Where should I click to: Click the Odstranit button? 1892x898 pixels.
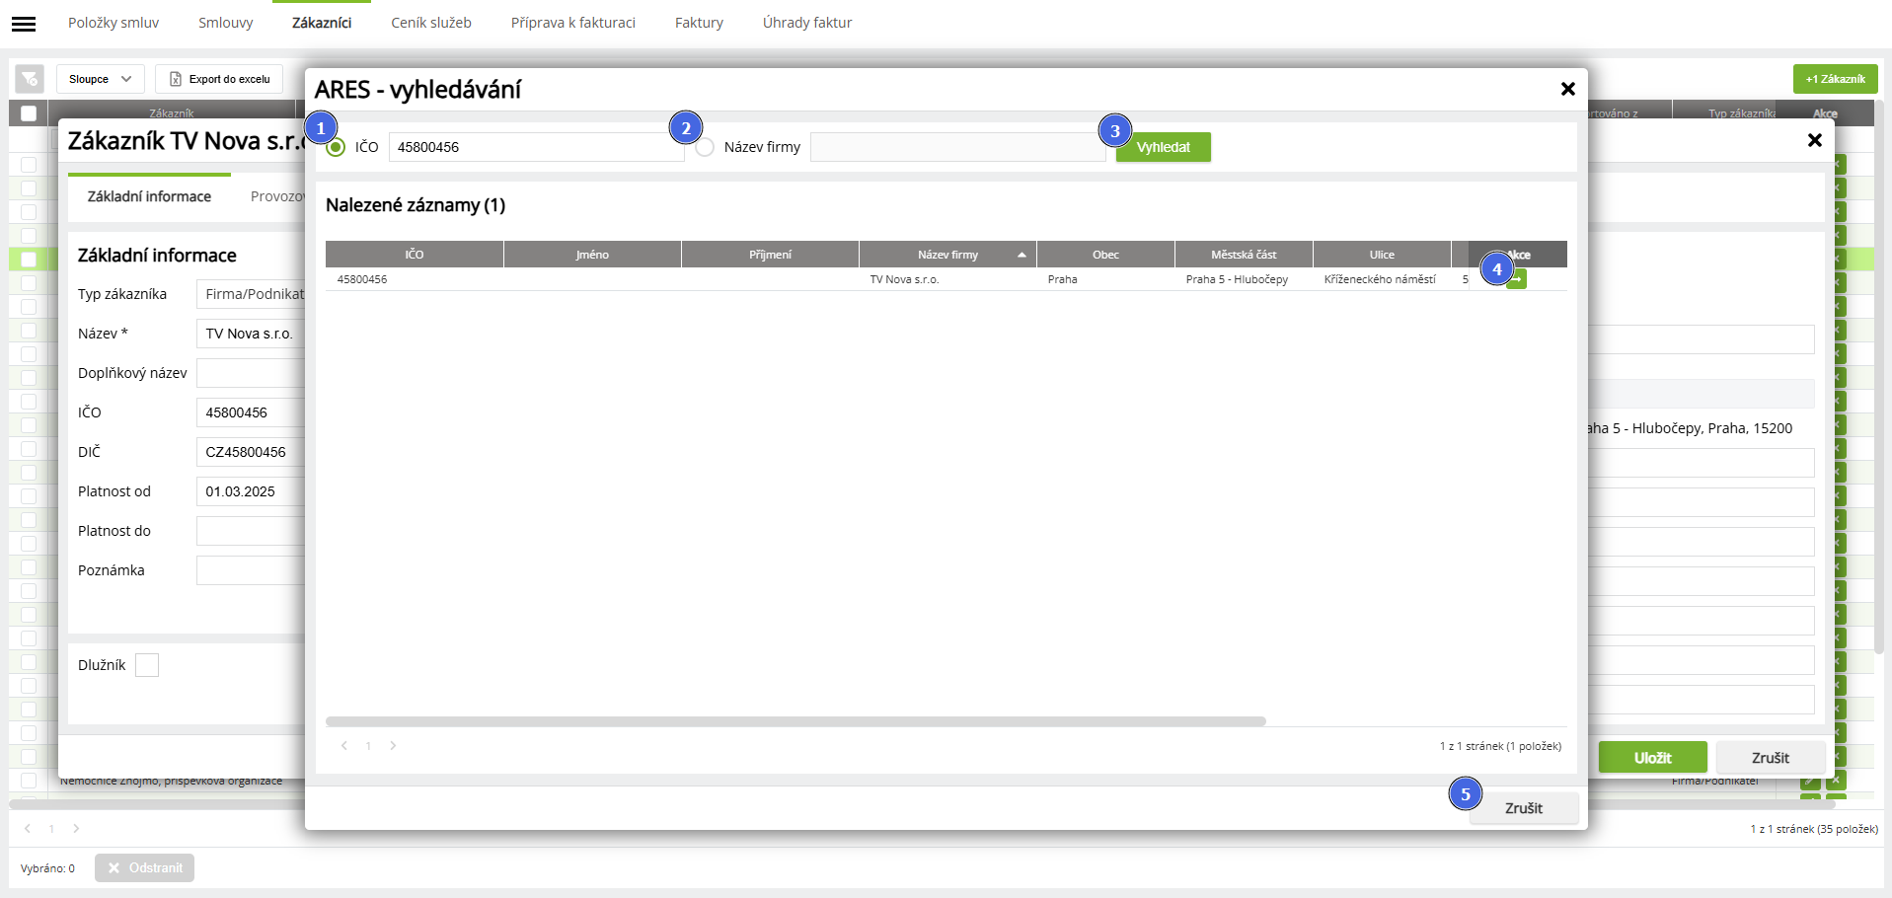145,868
